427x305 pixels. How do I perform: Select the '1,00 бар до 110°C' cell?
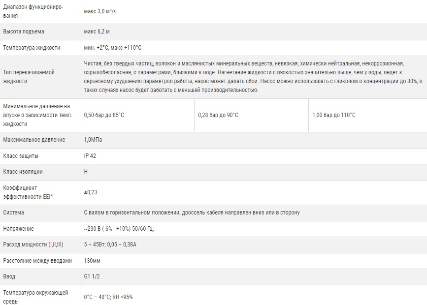pos(334,115)
